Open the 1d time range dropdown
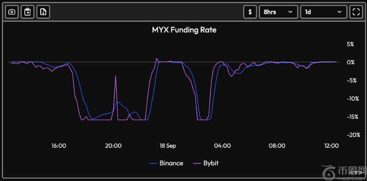367x181 pixels. (x=323, y=12)
